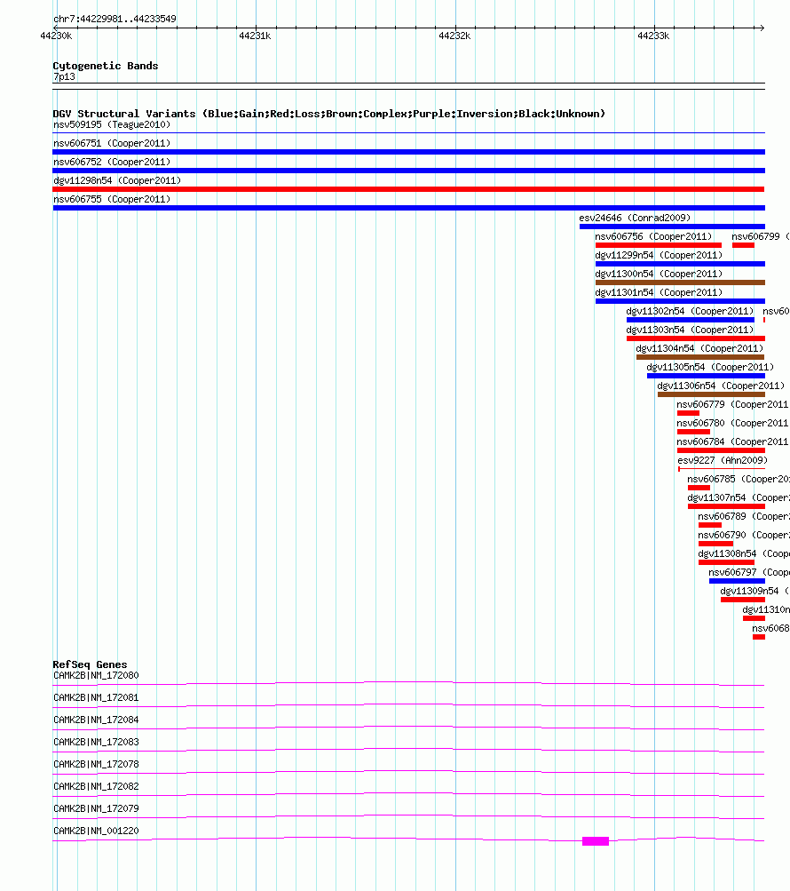This screenshot has height=891, width=790.
Task: Click the CAMK2B|NM_172078 transcript label
Action: (96, 764)
